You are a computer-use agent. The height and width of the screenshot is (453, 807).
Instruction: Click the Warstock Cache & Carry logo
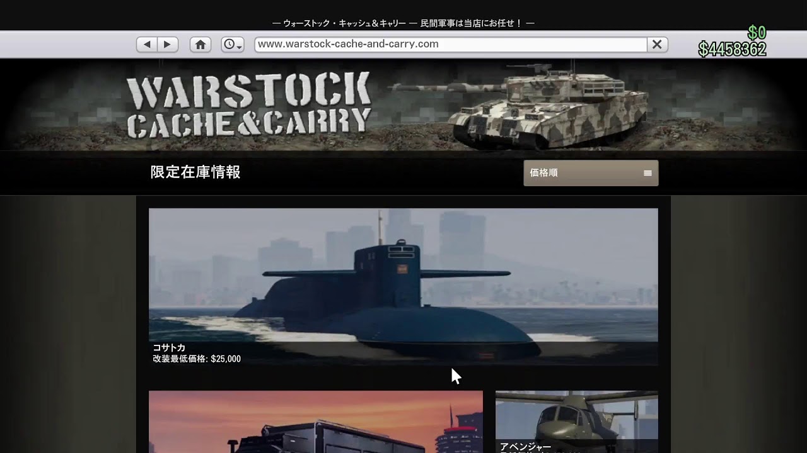pyautogui.click(x=248, y=104)
